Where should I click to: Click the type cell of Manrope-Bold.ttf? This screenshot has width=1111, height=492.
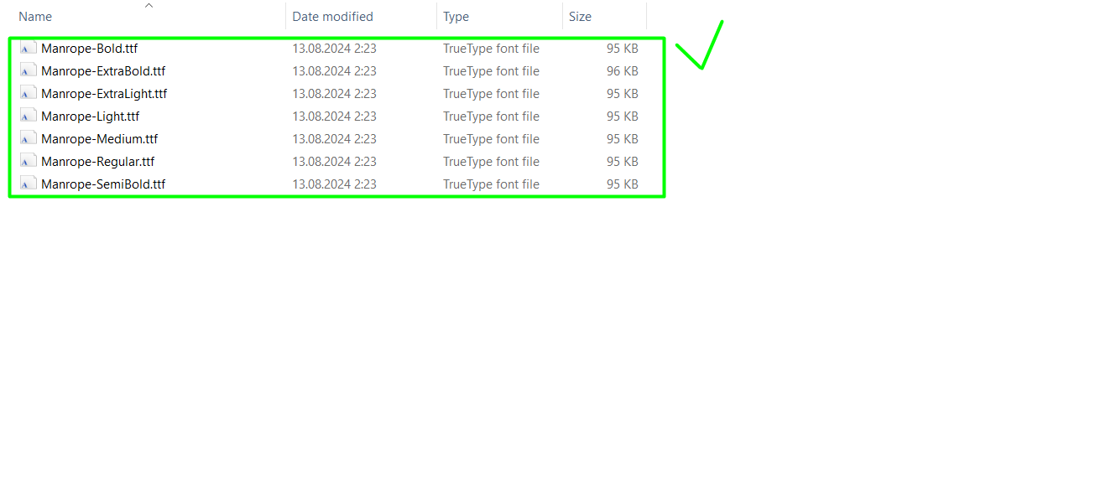491,49
